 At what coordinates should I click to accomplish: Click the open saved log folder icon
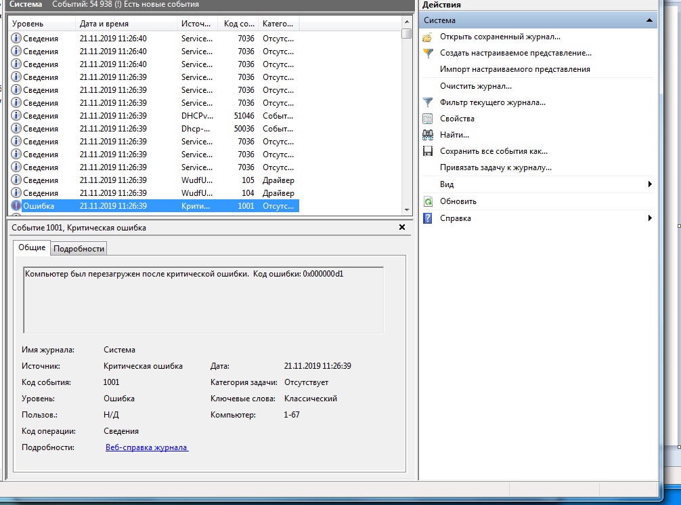click(427, 37)
